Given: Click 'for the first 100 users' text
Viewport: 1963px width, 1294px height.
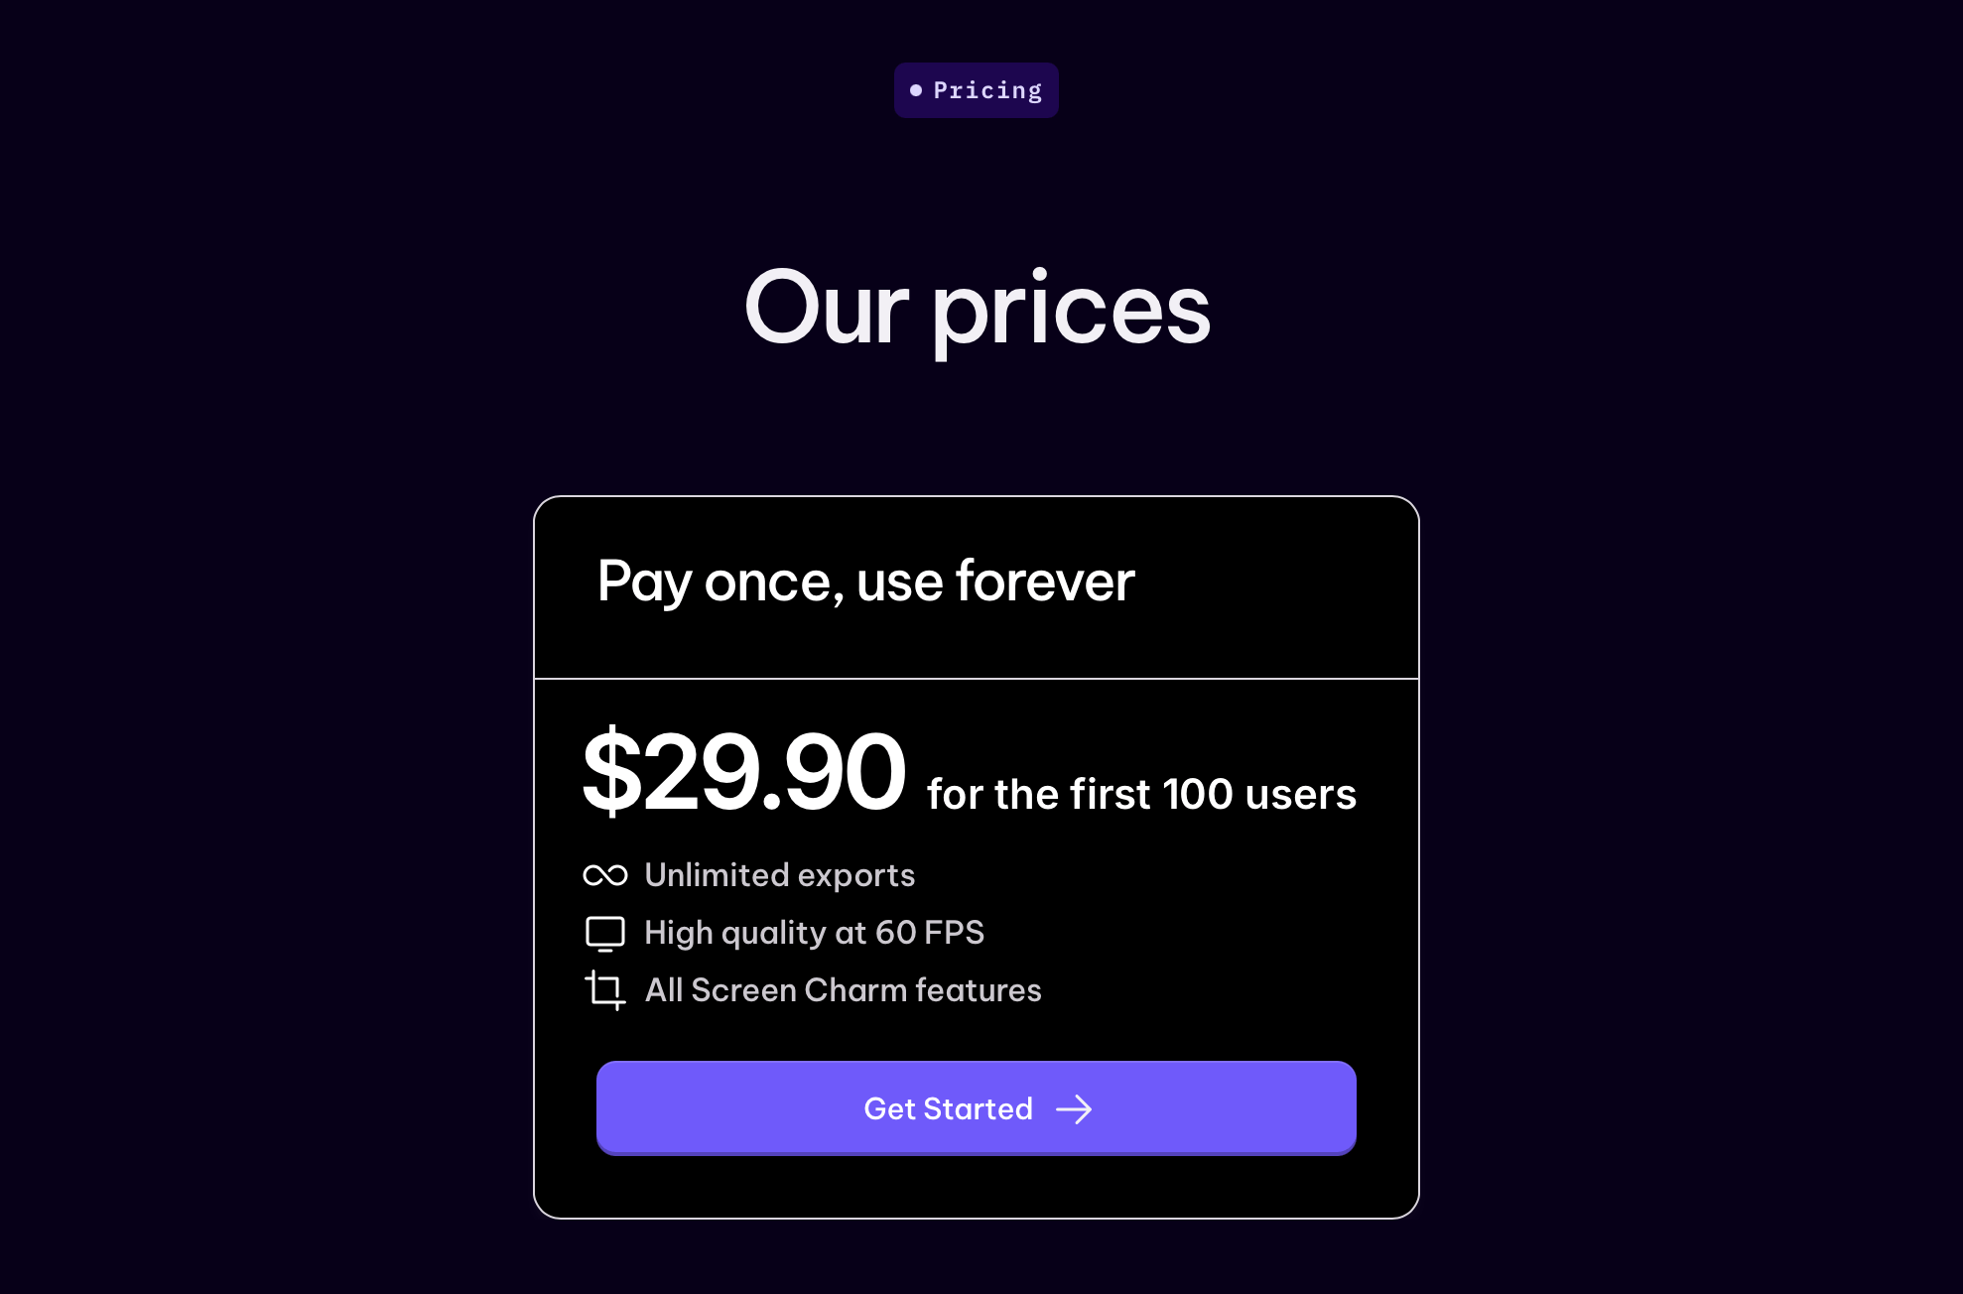Looking at the screenshot, I should (x=1141, y=794).
